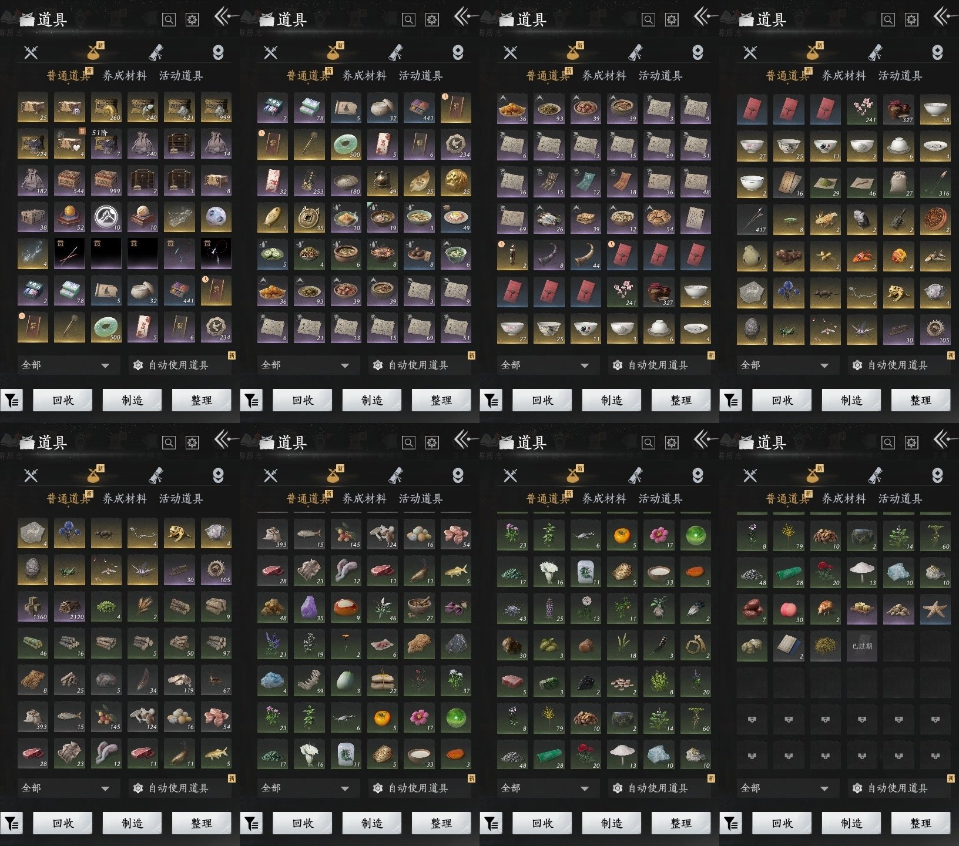Screen dimensions: 959x846
Task: Select scroll category icon in bottom-left panel
Action: [156, 475]
